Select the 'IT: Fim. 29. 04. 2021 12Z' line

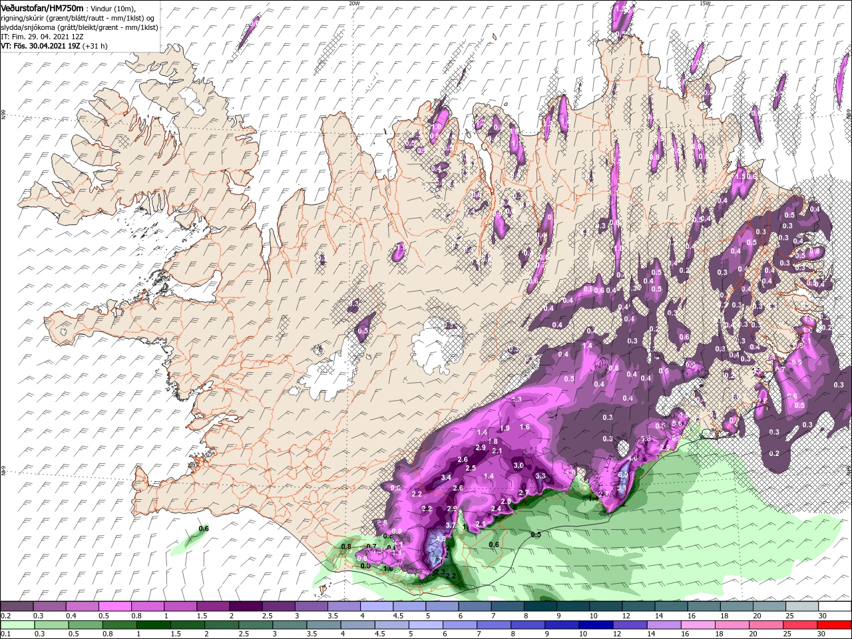42,37
